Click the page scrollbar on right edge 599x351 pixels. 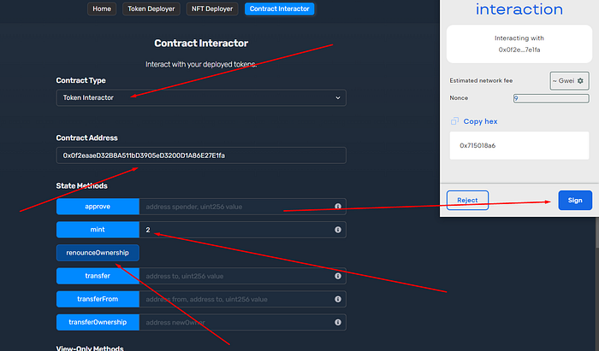(596, 232)
